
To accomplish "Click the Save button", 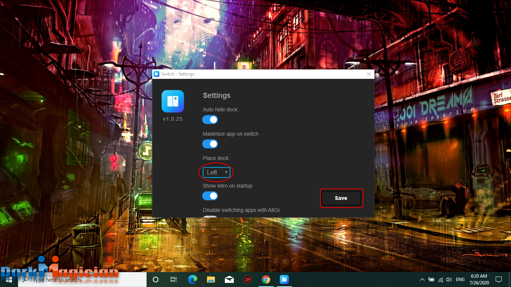I will [341, 198].
